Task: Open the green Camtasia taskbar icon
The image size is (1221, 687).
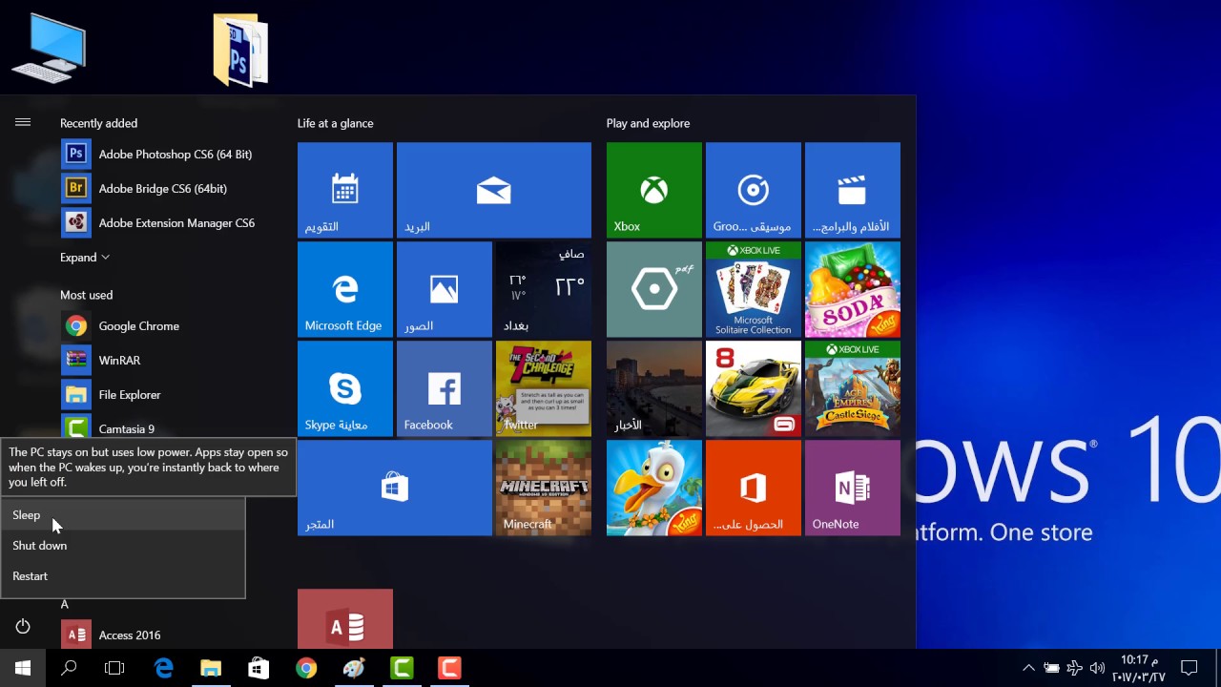Action: (402, 668)
